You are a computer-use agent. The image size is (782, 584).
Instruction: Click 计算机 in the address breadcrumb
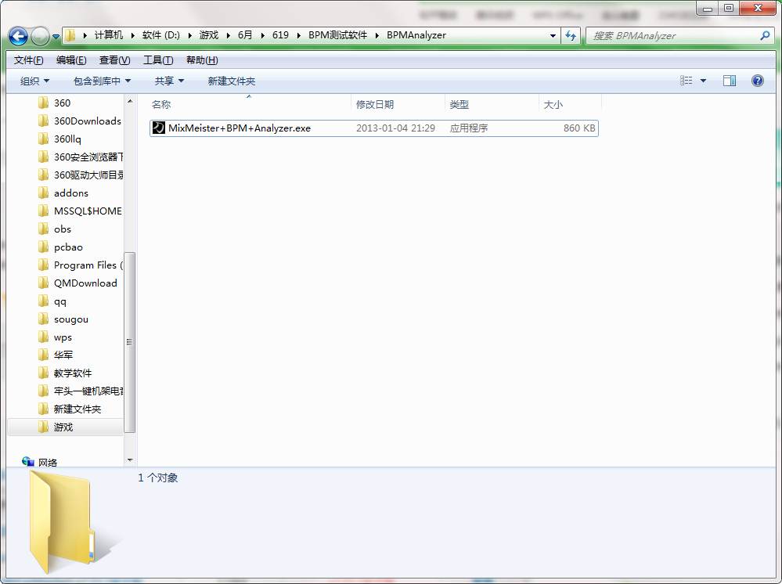coord(109,35)
